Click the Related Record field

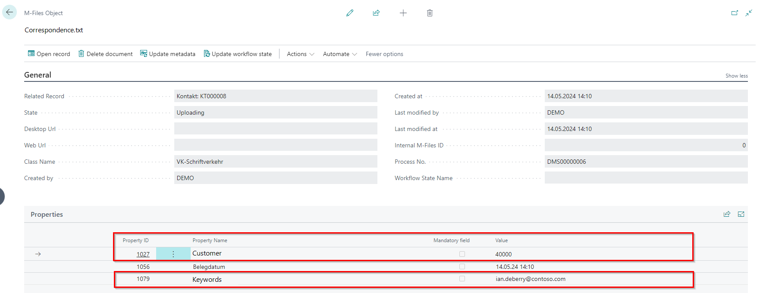click(x=276, y=96)
